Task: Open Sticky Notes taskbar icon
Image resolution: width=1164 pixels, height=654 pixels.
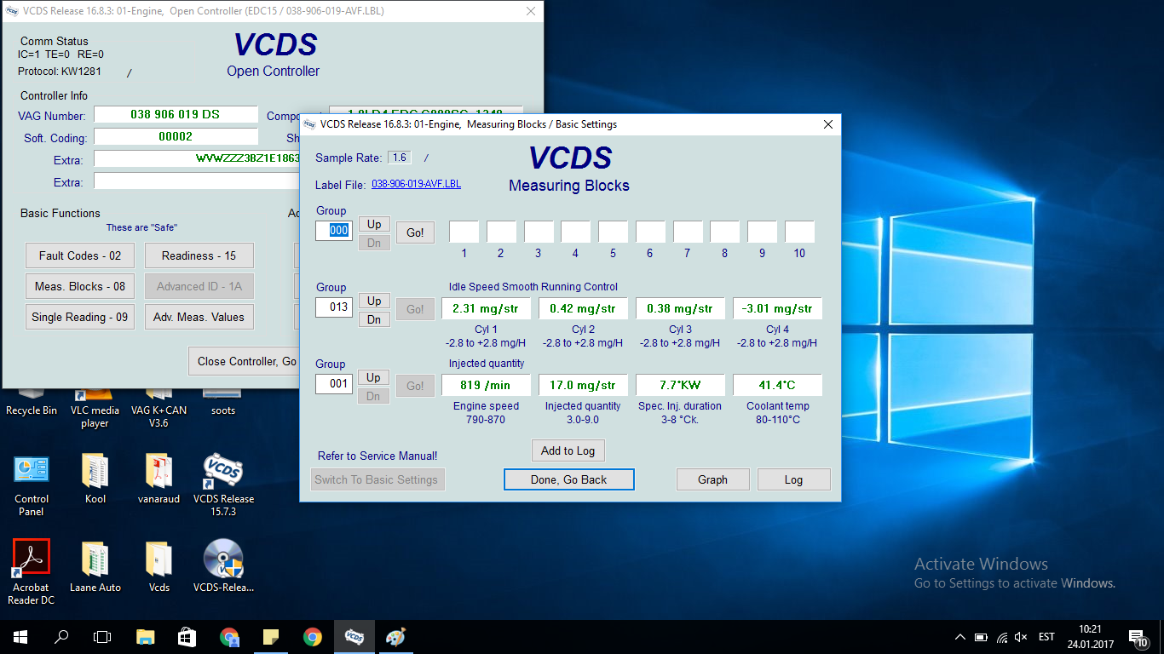Action: point(271,636)
